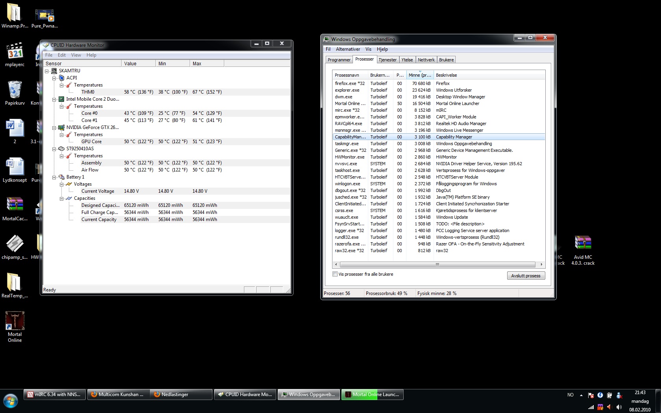Viewport: 661px width, 413px height.
Task: Sort by Minne column header
Action: [x=420, y=75]
